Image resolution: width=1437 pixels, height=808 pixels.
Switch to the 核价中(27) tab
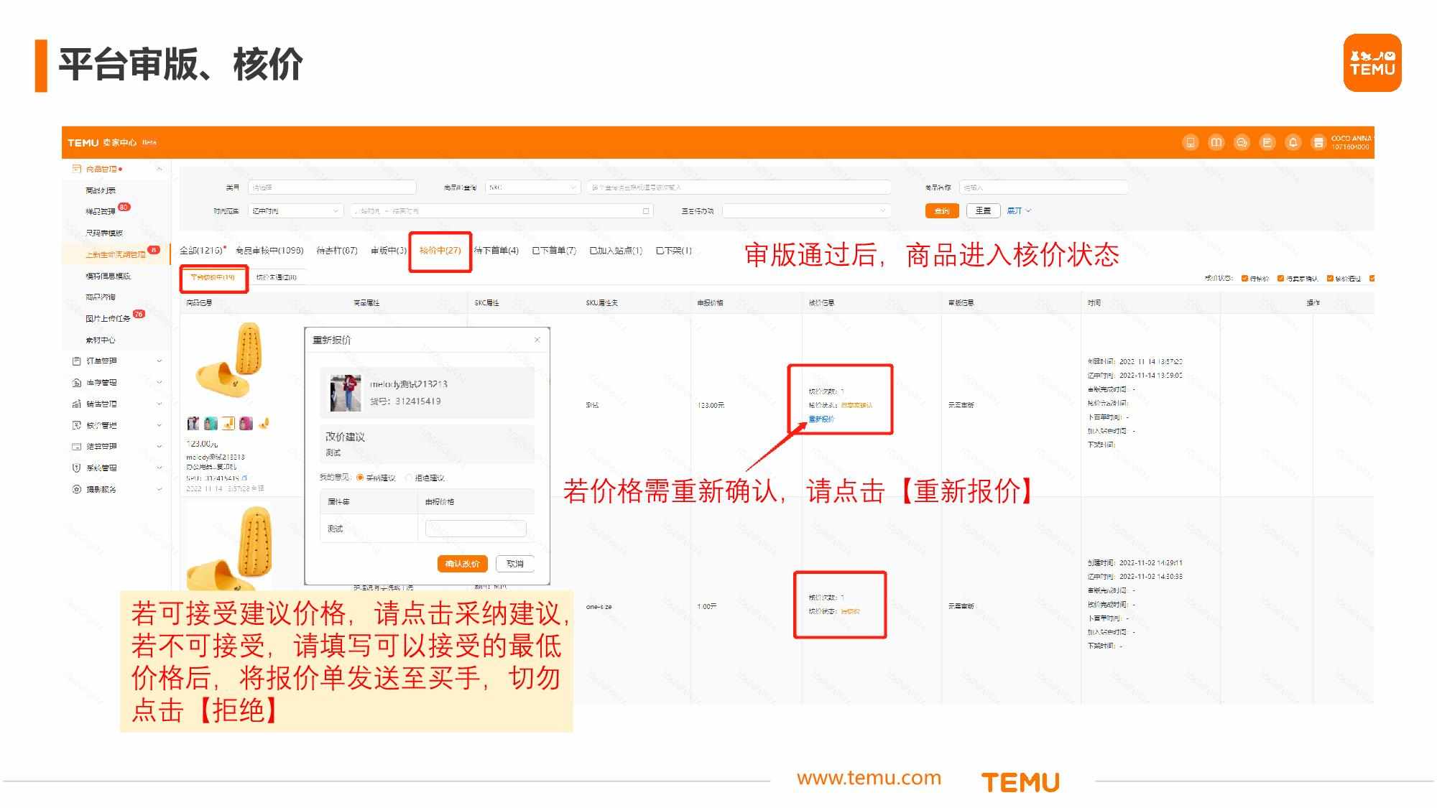440,250
